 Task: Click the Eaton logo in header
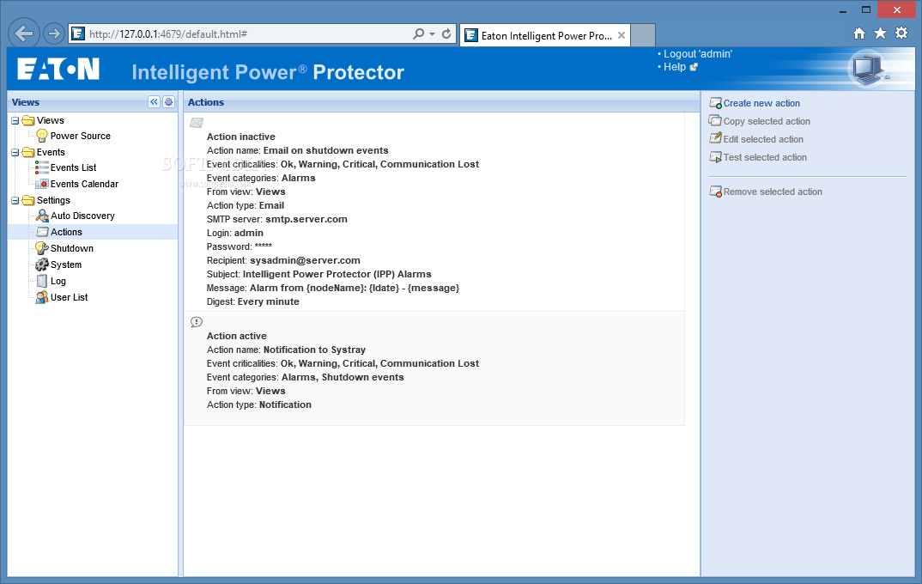click(58, 69)
